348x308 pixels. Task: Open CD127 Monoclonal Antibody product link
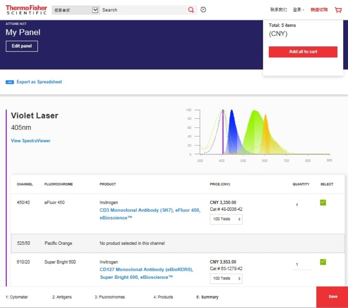coord(146,273)
